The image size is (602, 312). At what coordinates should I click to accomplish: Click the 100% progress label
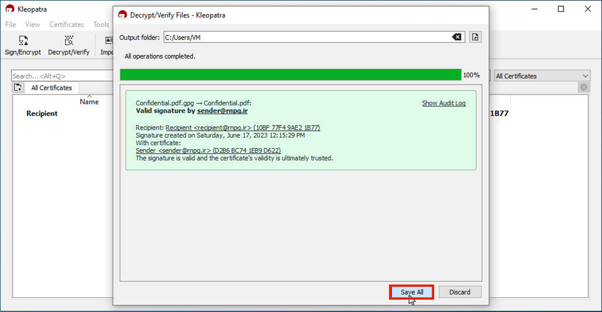tap(471, 75)
